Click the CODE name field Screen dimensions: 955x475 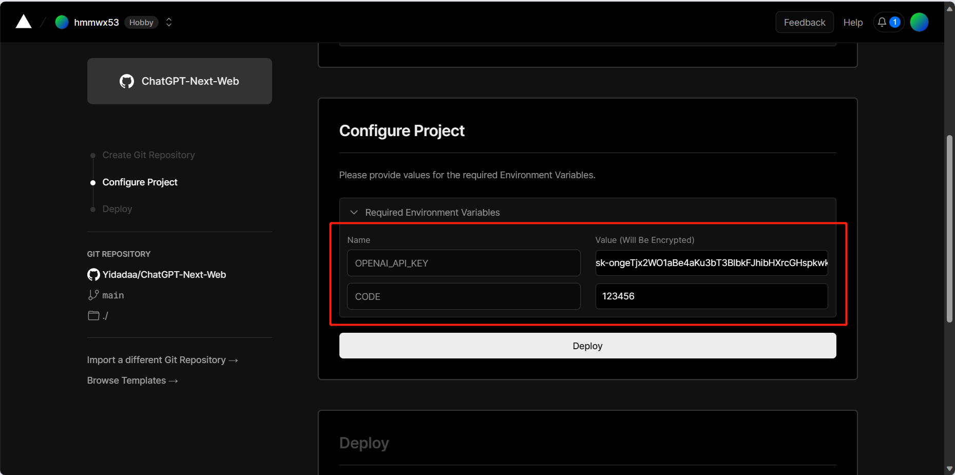click(x=464, y=296)
